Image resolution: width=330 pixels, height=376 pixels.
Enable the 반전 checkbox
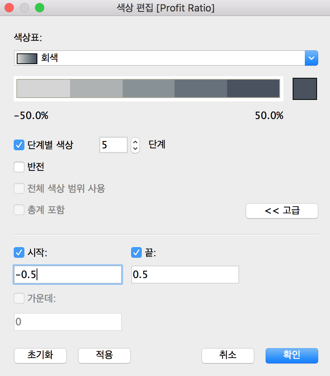click(x=19, y=167)
